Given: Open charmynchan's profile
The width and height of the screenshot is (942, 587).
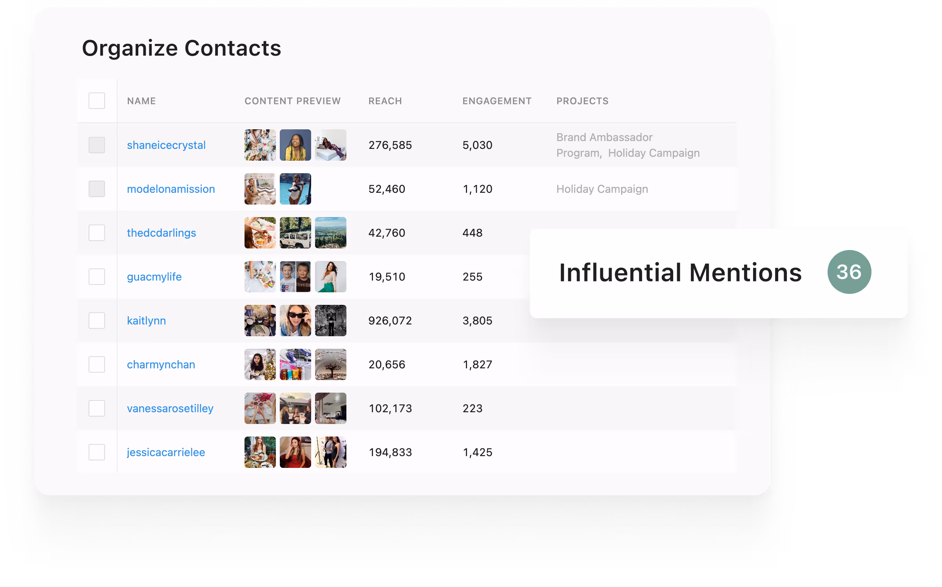Looking at the screenshot, I should 161,364.
